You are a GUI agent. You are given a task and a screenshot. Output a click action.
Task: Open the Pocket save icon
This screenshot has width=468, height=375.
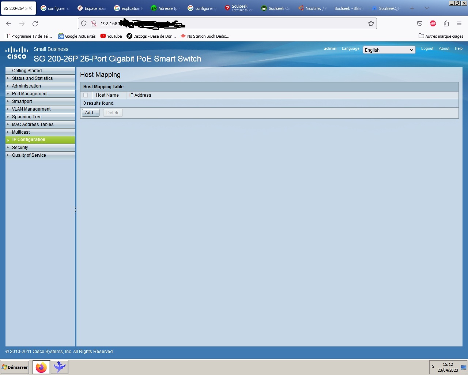pyautogui.click(x=420, y=23)
